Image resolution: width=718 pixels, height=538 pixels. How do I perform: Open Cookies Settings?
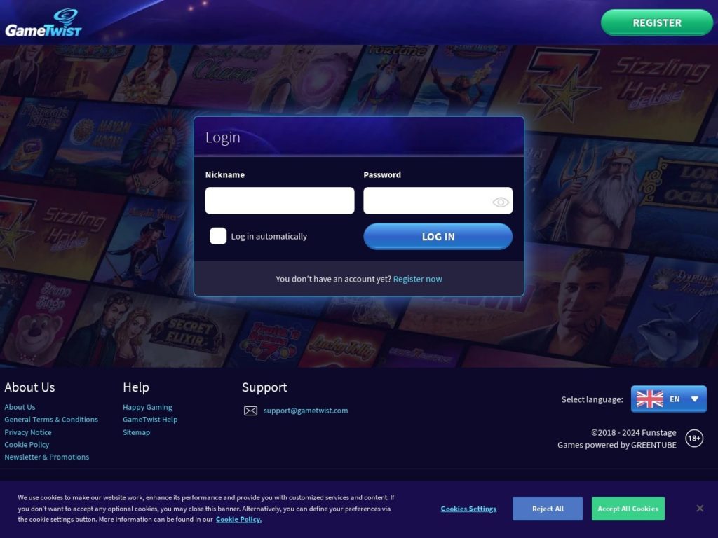[x=468, y=509]
